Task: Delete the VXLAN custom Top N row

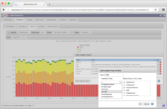Action: (160, 73)
